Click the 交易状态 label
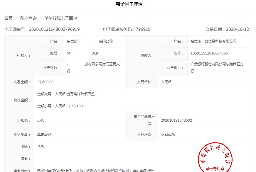The width and height of the screenshot is (256, 172). click(146, 135)
